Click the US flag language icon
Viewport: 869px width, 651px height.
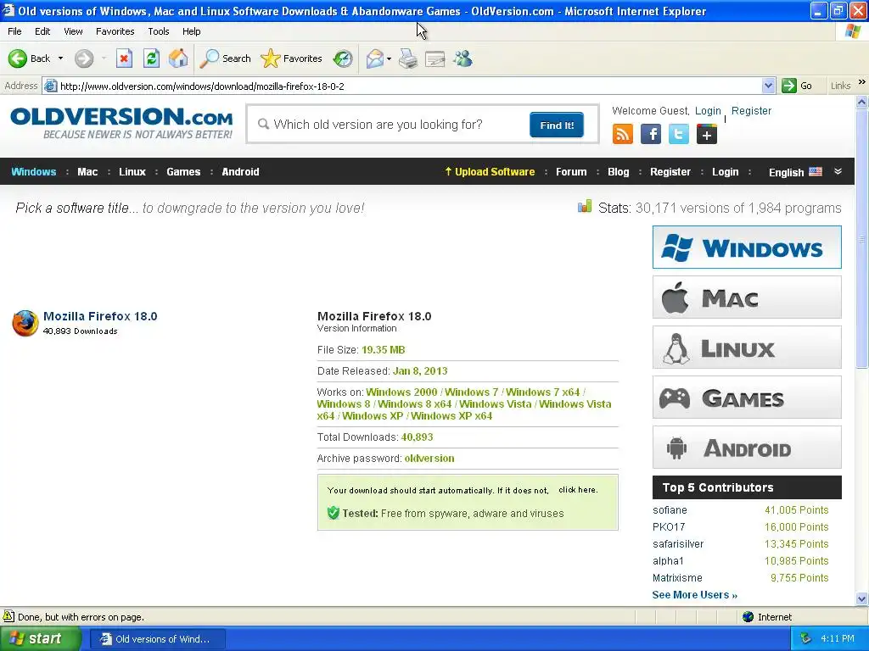[x=816, y=171]
